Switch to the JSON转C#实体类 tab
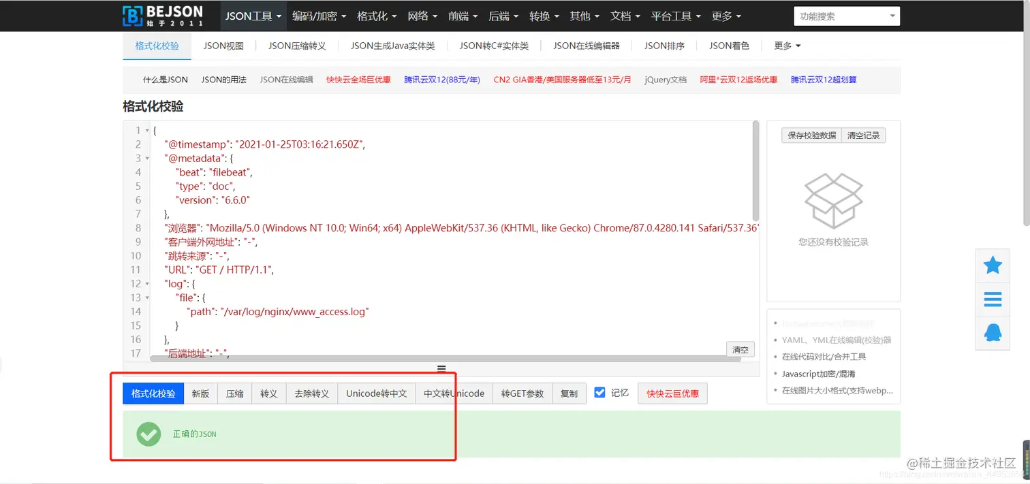The height and width of the screenshot is (484, 1030). (x=494, y=46)
